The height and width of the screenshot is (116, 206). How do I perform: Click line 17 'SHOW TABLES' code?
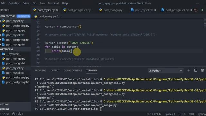click(69, 43)
